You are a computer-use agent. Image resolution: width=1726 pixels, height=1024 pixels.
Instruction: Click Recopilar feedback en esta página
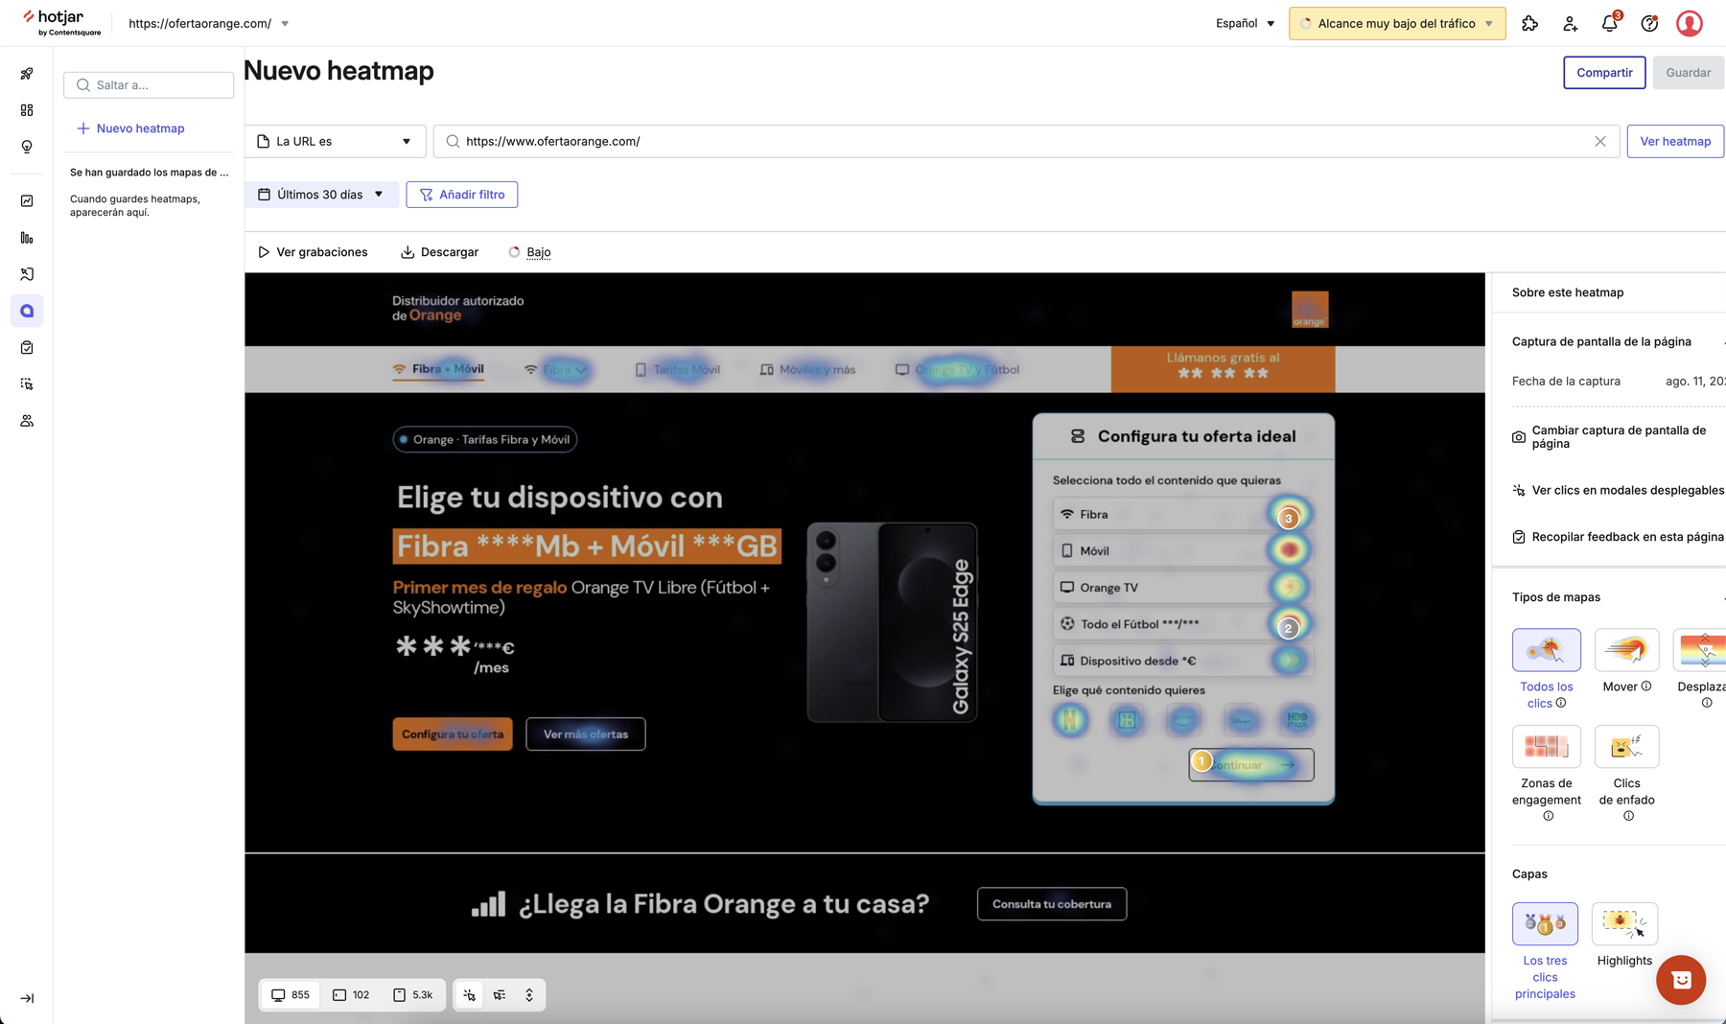pos(1619,537)
